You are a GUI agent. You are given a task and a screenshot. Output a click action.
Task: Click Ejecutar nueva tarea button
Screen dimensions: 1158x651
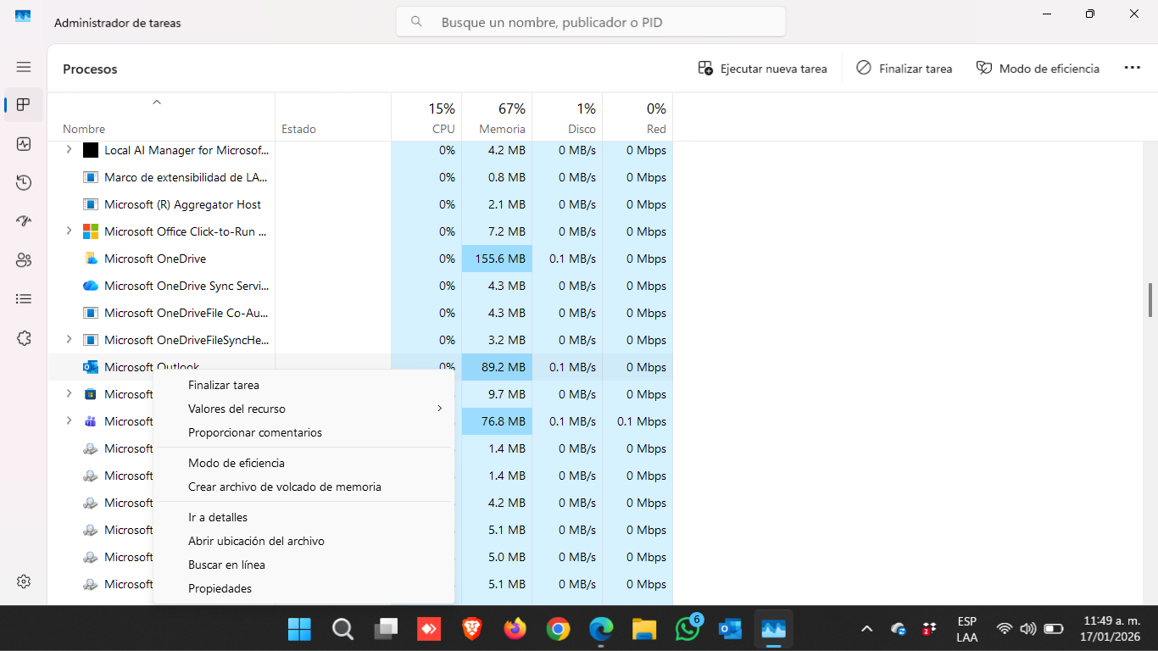pyautogui.click(x=762, y=69)
